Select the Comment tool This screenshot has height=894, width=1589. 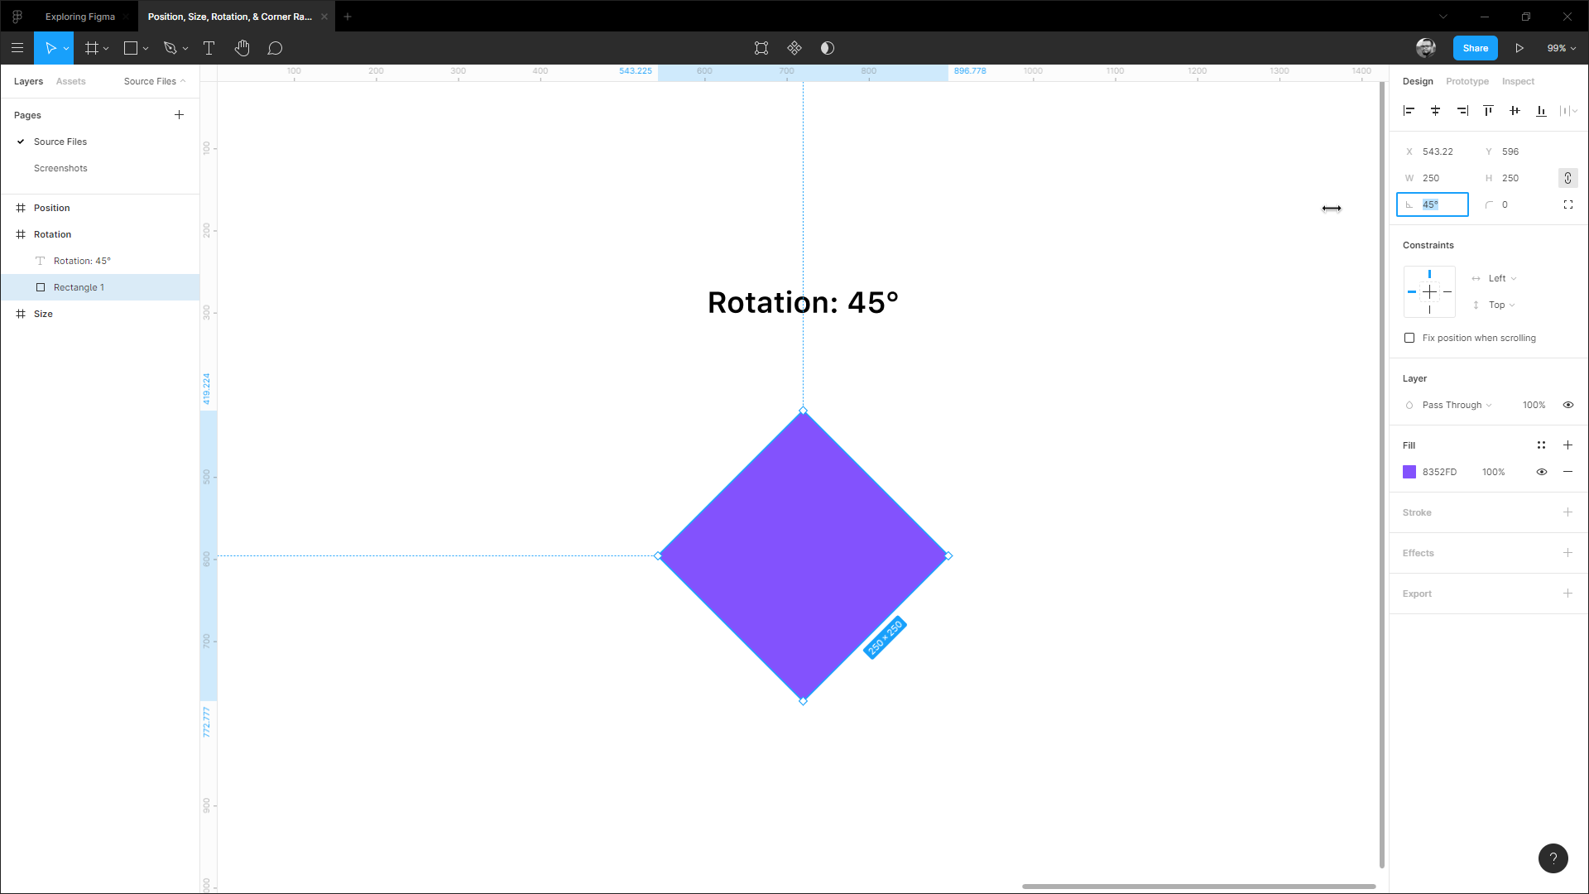[x=275, y=48]
